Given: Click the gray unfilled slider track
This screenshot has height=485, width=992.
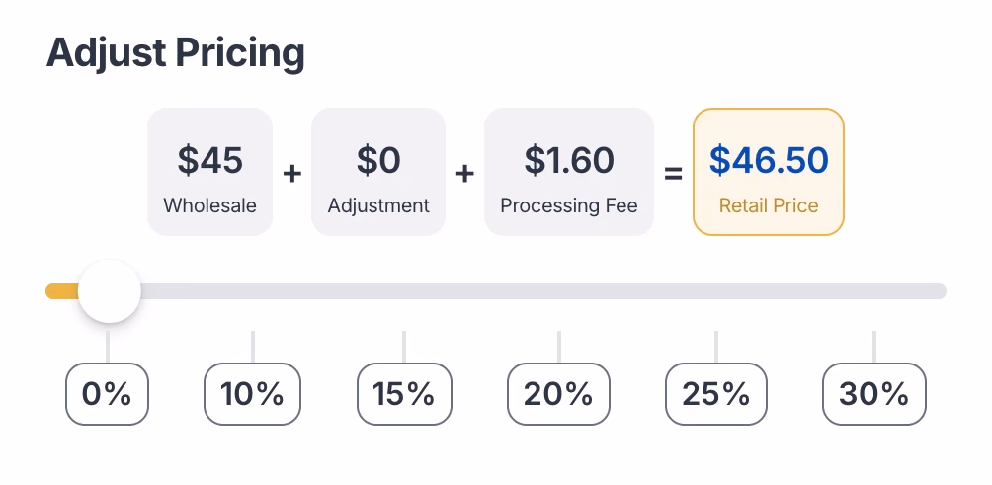Looking at the screenshot, I should (543, 291).
